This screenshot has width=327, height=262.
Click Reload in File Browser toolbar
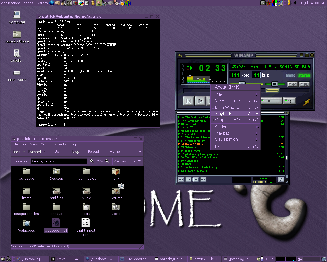click(94, 152)
